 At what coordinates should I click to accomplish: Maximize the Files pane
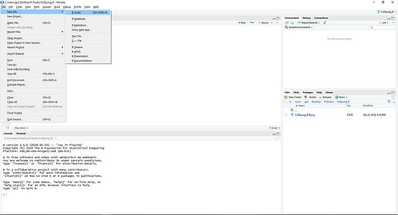point(392,93)
